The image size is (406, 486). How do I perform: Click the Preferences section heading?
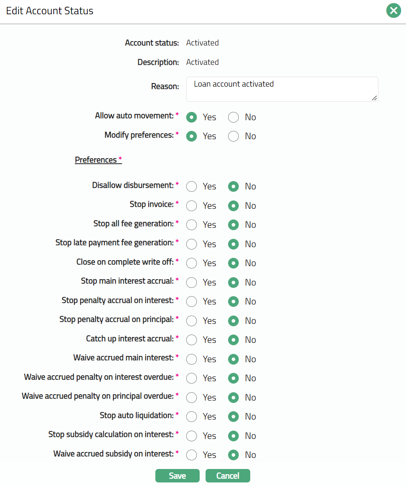(x=96, y=160)
